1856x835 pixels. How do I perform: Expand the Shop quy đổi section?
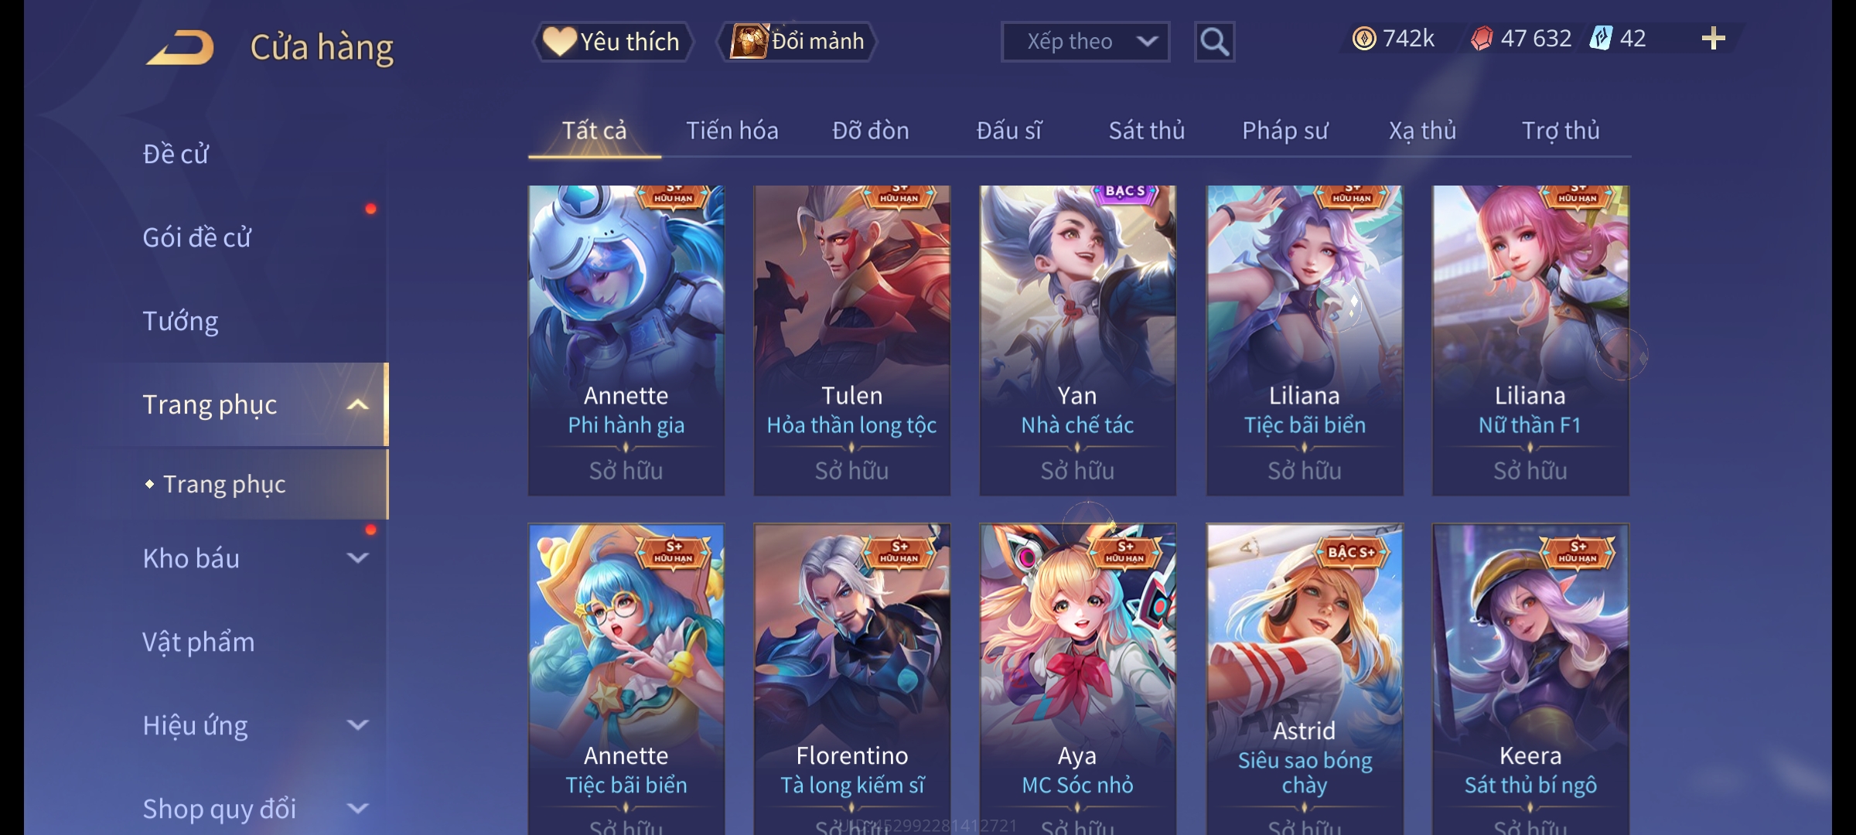(x=357, y=808)
